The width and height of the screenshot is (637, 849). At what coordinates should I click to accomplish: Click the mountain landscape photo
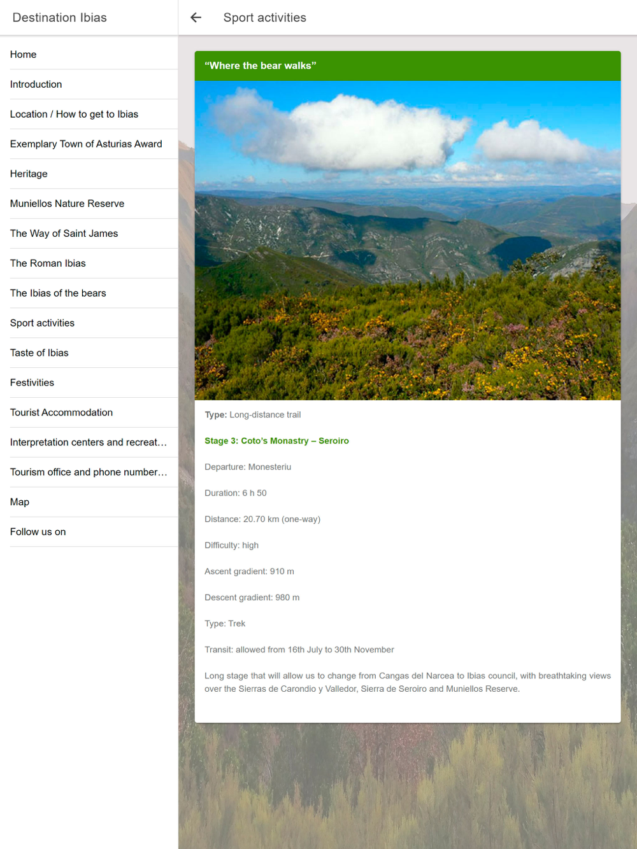pos(408,241)
